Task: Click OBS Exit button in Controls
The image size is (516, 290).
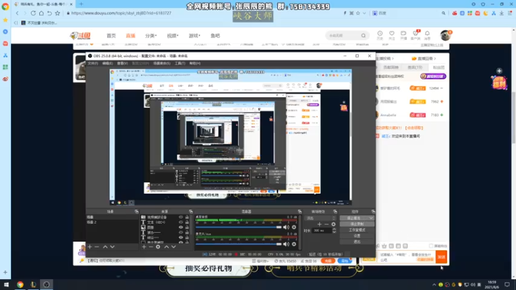Action: [357, 242]
